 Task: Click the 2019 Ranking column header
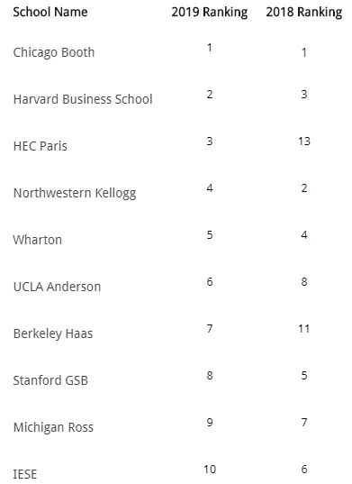210,13
